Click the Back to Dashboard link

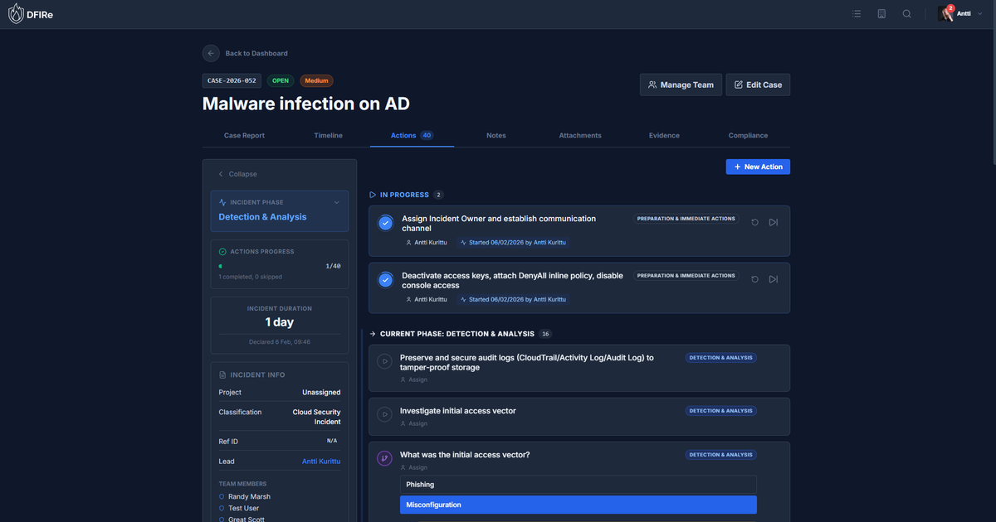[x=256, y=53]
